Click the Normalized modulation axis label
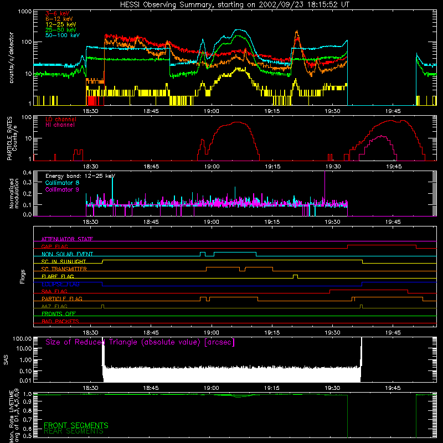Image resolution: width=443 pixels, height=443 pixels. coord(14,193)
